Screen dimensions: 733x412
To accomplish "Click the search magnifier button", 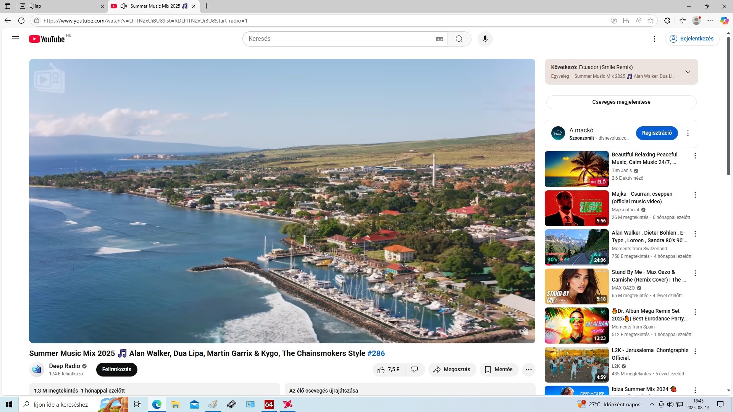I will tap(459, 39).
